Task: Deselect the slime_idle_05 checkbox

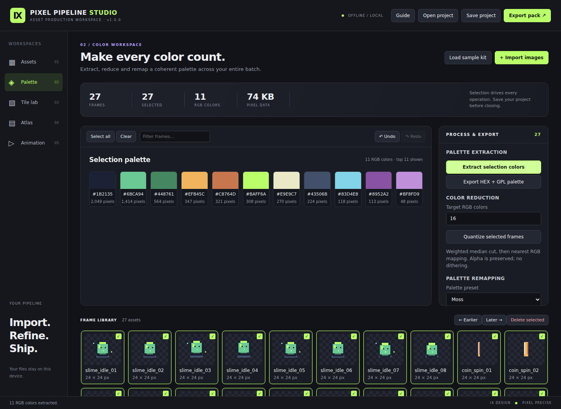Action: coord(307,336)
